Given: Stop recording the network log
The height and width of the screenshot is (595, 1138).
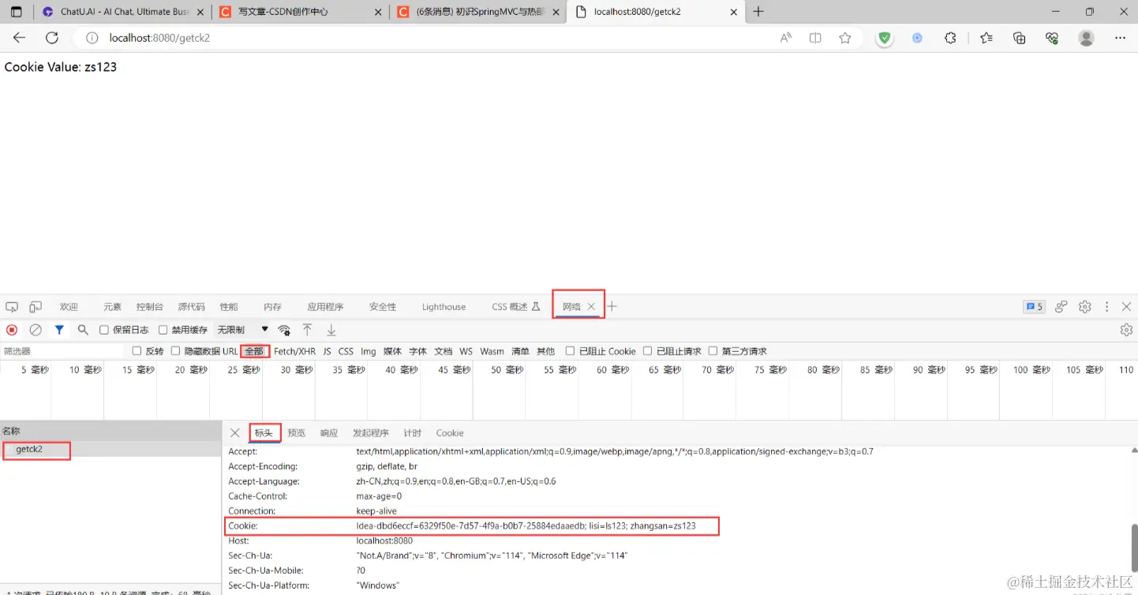Looking at the screenshot, I should 12,330.
